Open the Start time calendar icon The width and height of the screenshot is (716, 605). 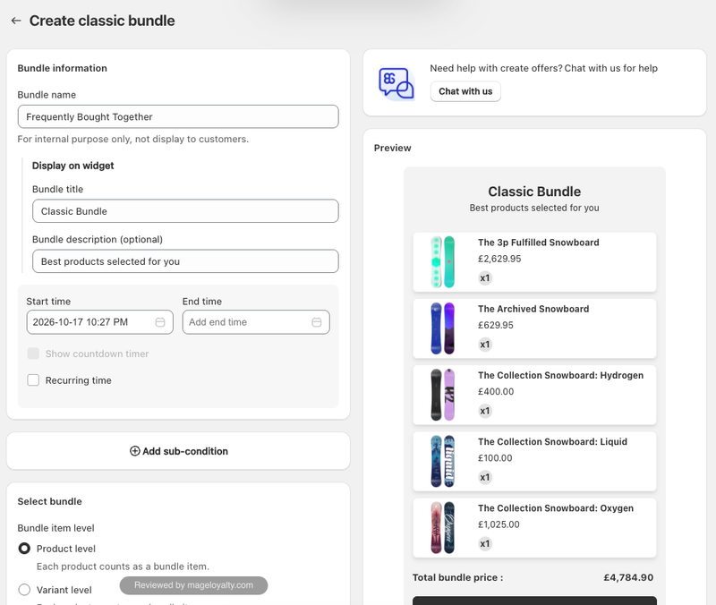[160, 322]
